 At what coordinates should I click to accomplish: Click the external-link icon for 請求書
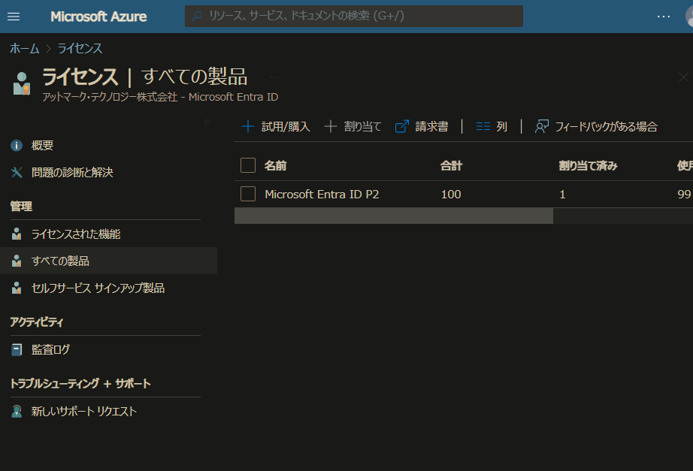coord(402,126)
